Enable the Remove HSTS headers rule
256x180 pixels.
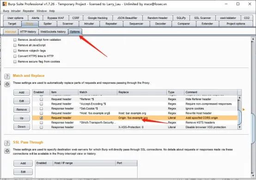[41, 123]
